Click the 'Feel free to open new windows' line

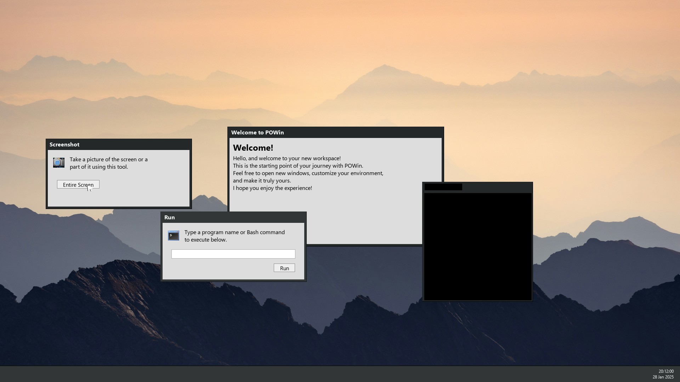point(308,173)
